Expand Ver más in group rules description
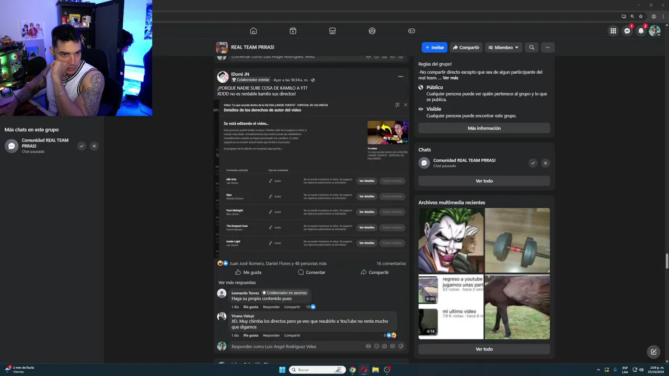669x376 pixels. [x=451, y=78]
